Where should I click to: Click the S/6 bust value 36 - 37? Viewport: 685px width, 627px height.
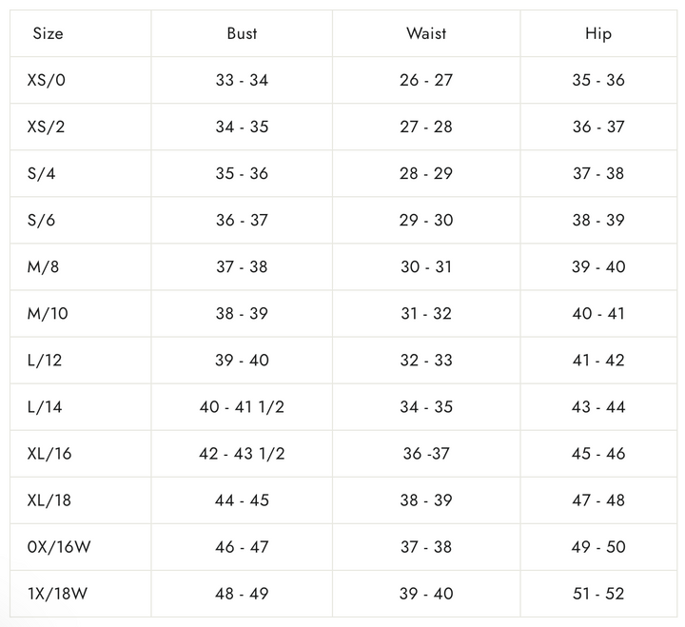[x=242, y=220]
